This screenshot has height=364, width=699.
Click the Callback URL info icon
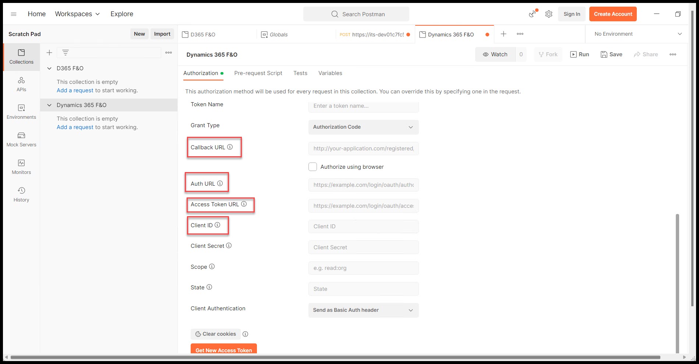[x=230, y=147]
